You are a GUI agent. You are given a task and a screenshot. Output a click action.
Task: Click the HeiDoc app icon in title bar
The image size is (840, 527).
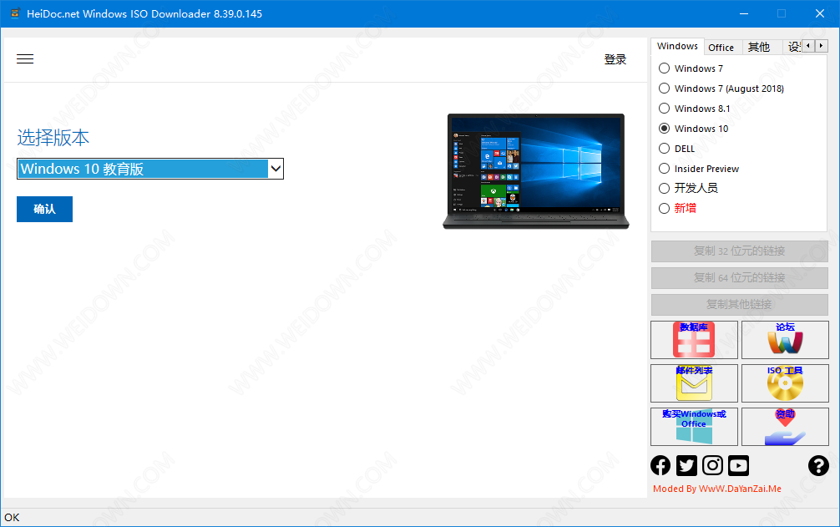coord(15,13)
